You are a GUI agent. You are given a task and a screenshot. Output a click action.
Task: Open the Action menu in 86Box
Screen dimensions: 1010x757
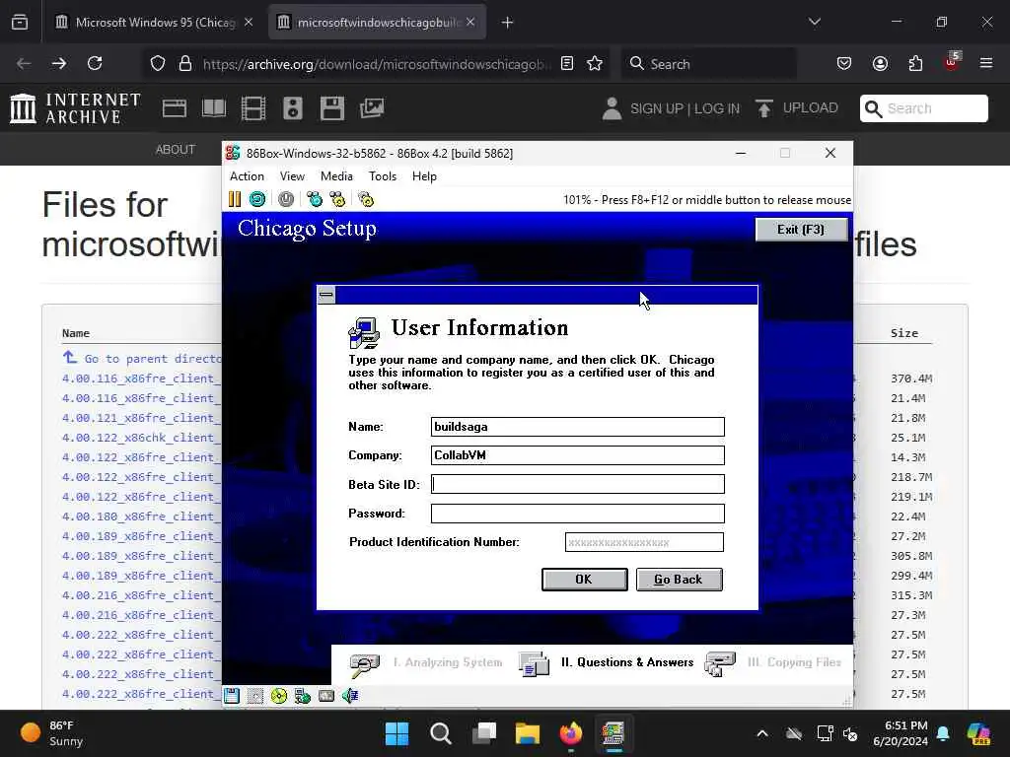(247, 176)
